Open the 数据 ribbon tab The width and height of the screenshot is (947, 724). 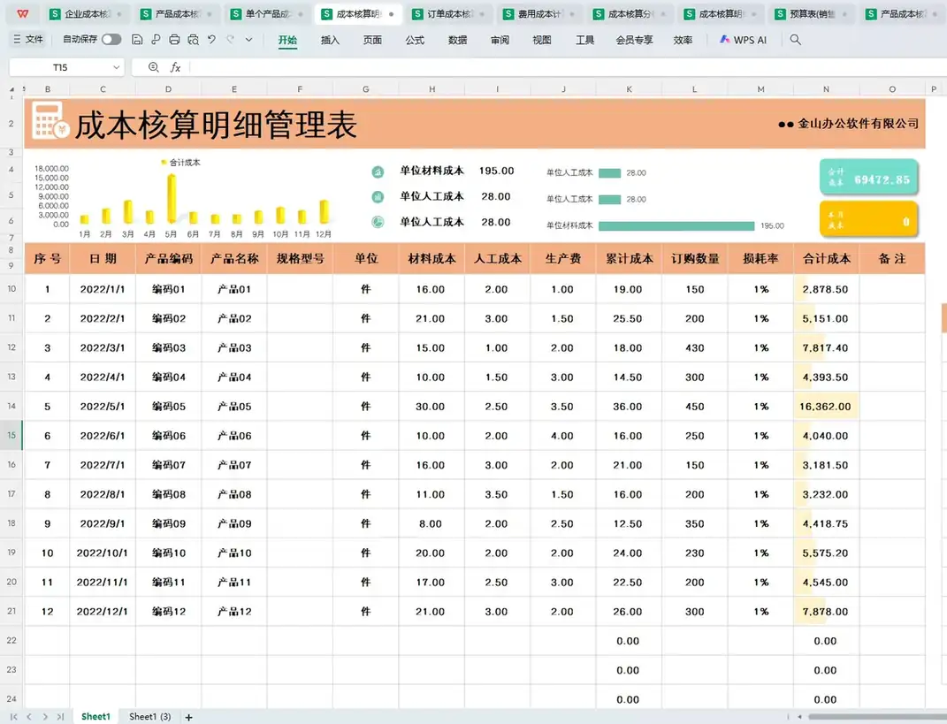[x=457, y=40]
